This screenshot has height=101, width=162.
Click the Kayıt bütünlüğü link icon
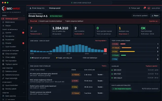pyautogui.click(x=3, y=78)
